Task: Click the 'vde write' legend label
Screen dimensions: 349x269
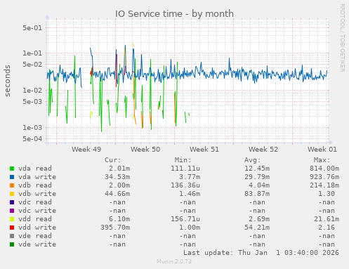Action: point(37,244)
